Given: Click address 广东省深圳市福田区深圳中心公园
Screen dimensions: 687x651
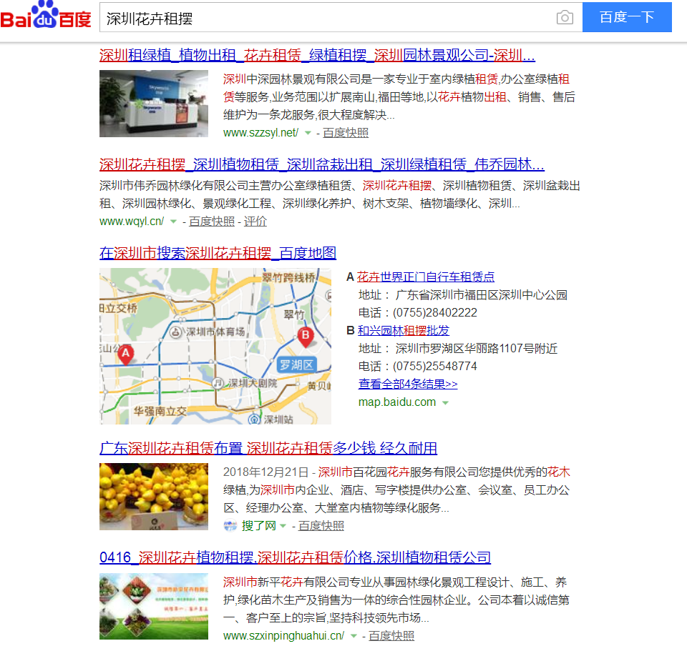Looking at the screenshot, I should tap(481, 295).
